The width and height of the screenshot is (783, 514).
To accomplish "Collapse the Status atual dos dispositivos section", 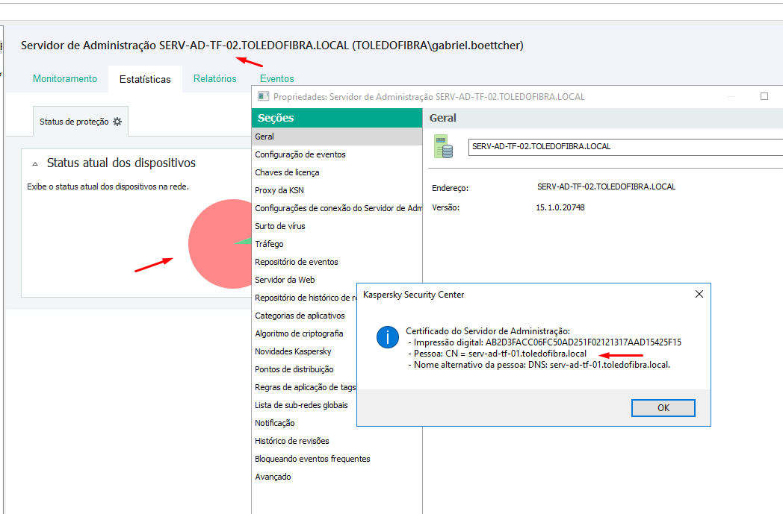I will point(35,163).
